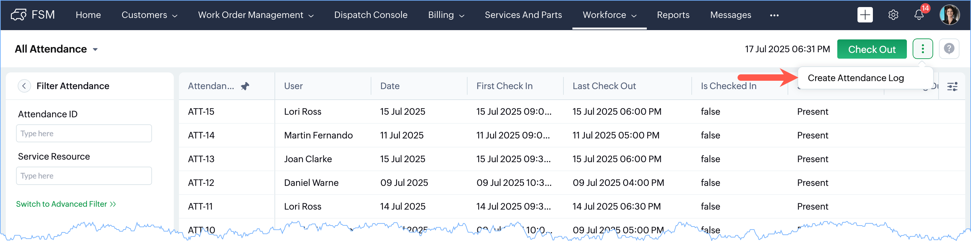Collapse the Filter Attendance panel
This screenshot has height=241, width=971.
(24, 86)
